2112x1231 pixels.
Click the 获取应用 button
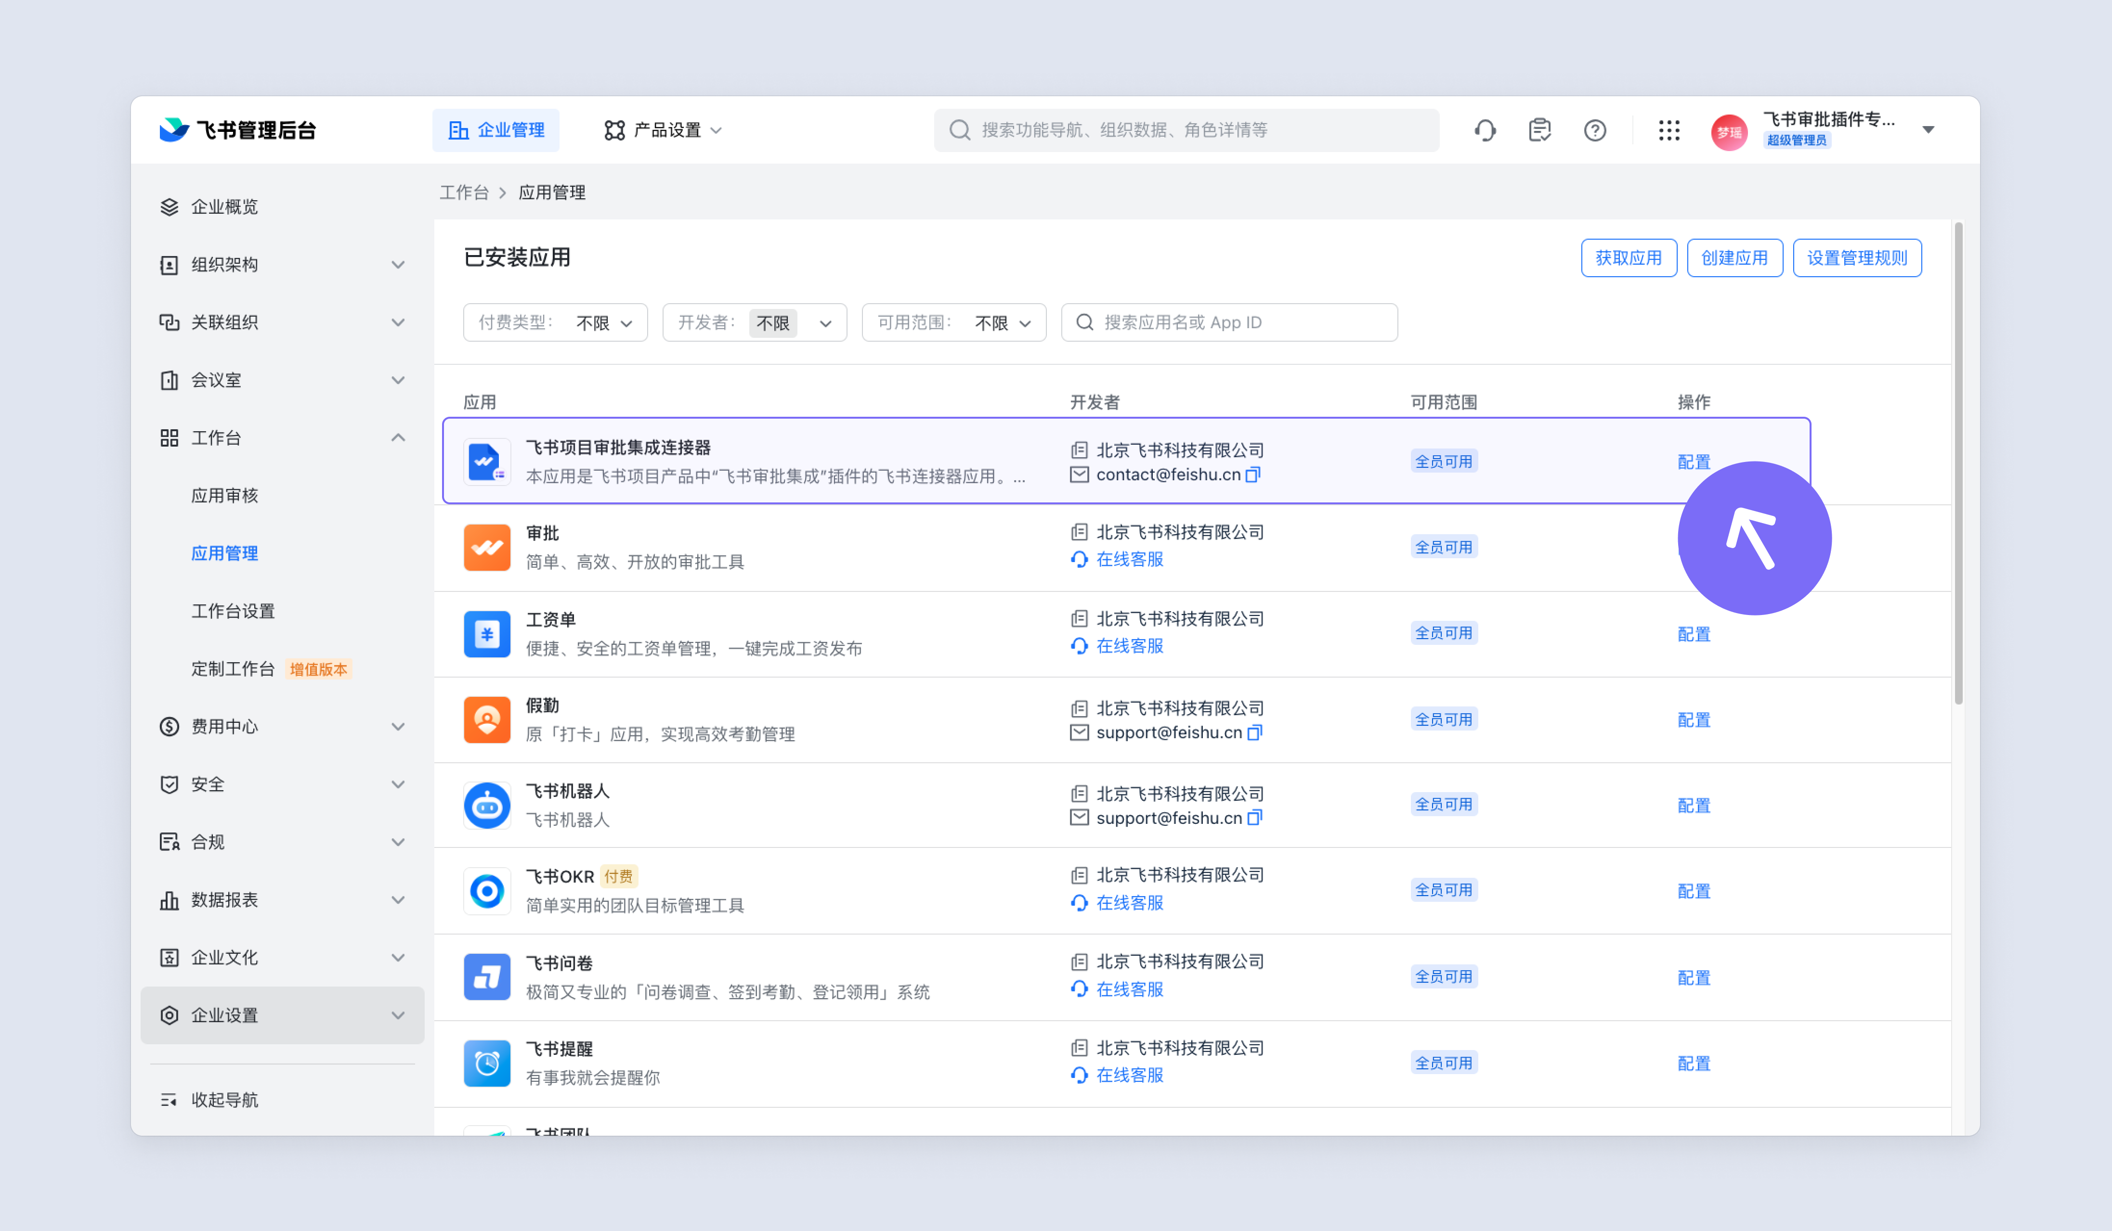[x=1629, y=258]
